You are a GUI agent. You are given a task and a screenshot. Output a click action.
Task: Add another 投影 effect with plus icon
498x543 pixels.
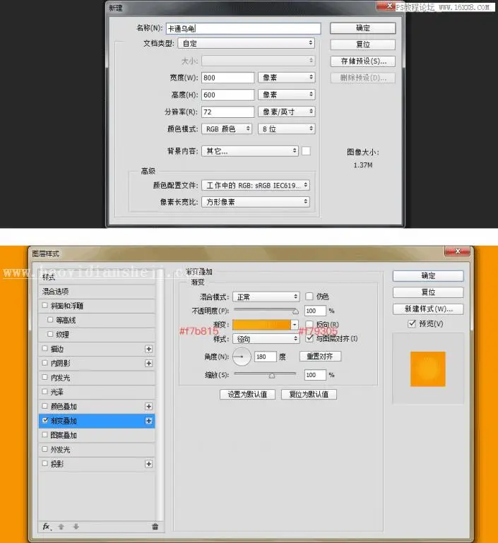pyautogui.click(x=148, y=464)
